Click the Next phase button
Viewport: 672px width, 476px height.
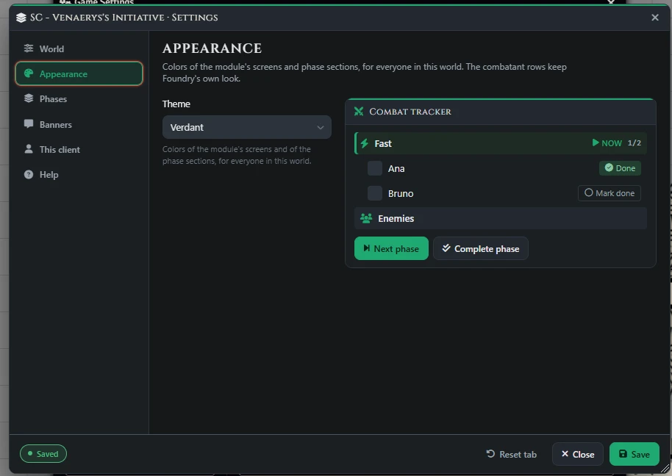tap(391, 248)
